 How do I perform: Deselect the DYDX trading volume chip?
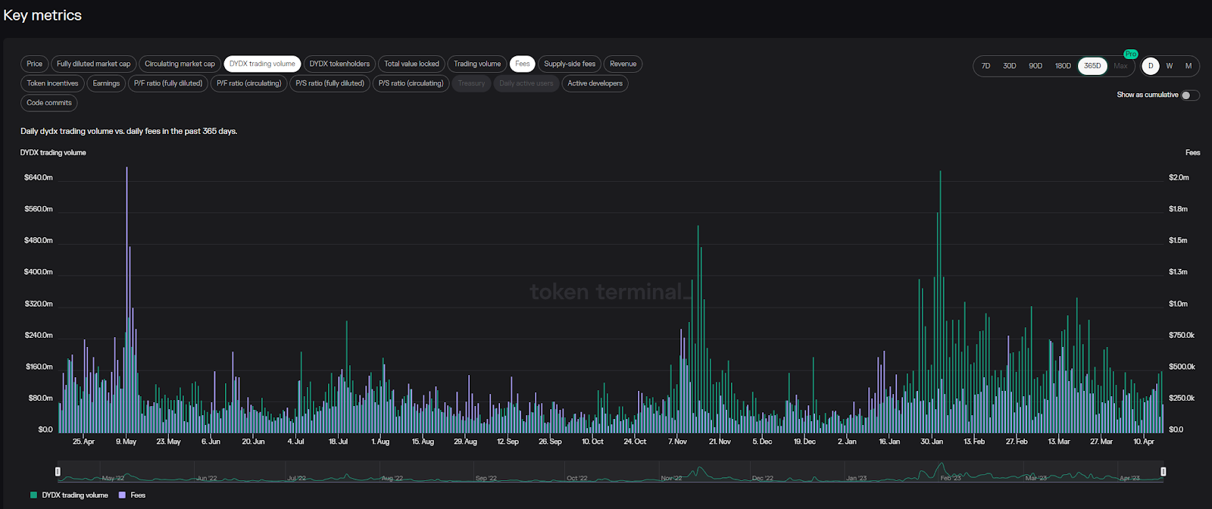[x=262, y=64]
